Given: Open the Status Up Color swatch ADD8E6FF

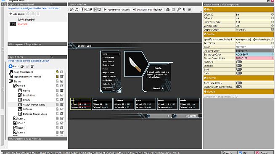Looking at the screenshot, I should pos(254,54).
